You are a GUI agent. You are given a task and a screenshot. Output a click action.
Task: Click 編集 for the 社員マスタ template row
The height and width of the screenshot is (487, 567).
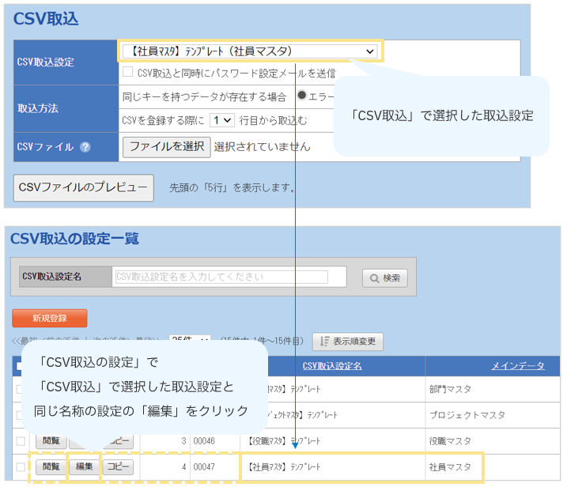pos(84,466)
